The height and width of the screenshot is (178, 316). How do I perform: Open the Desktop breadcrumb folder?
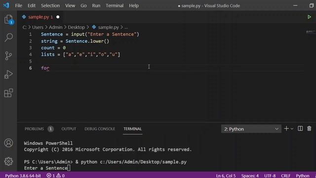point(76,27)
